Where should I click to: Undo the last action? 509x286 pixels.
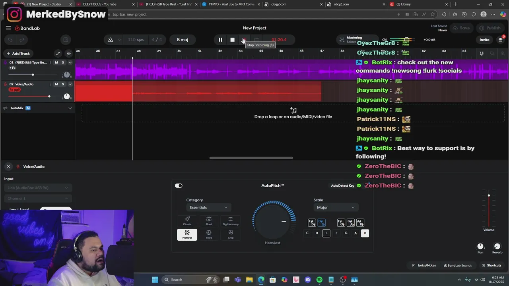click(10, 40)
